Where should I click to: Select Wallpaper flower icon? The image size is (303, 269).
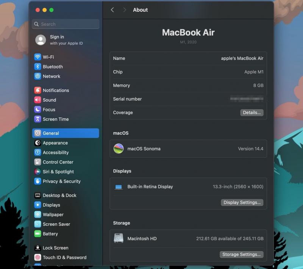click(37, 214)
